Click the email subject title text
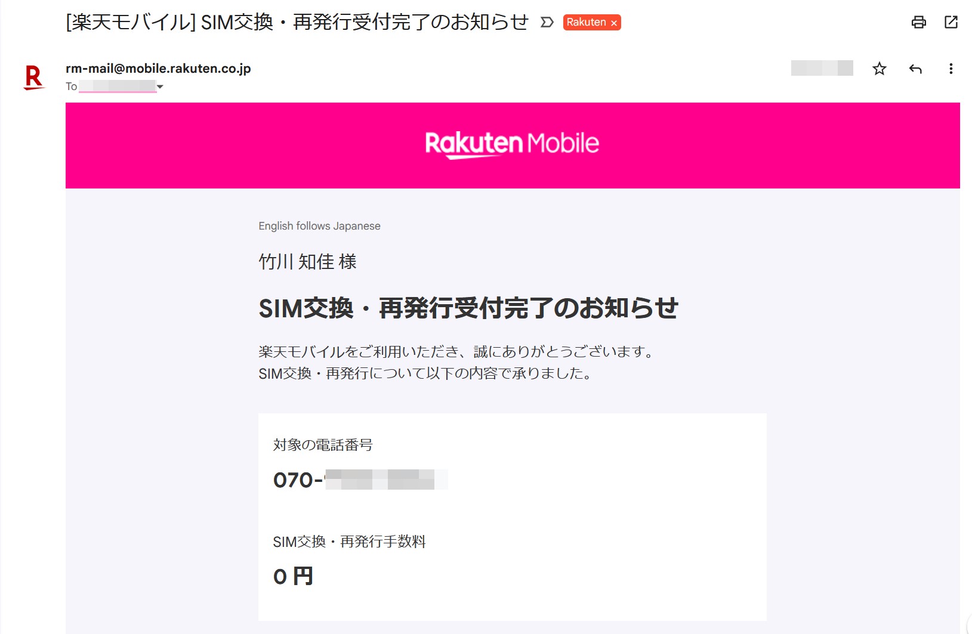The image size is (972, 634). pos(297,22)
